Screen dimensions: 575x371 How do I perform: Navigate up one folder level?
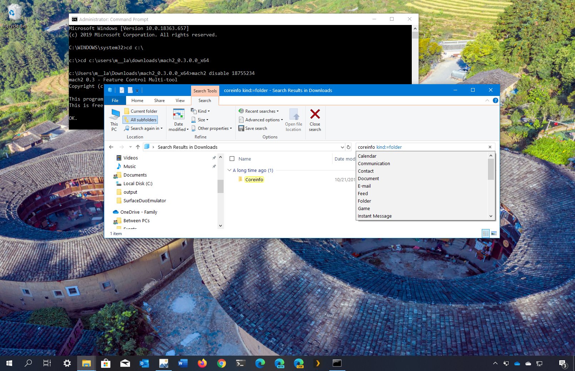(x=138, y=147)
